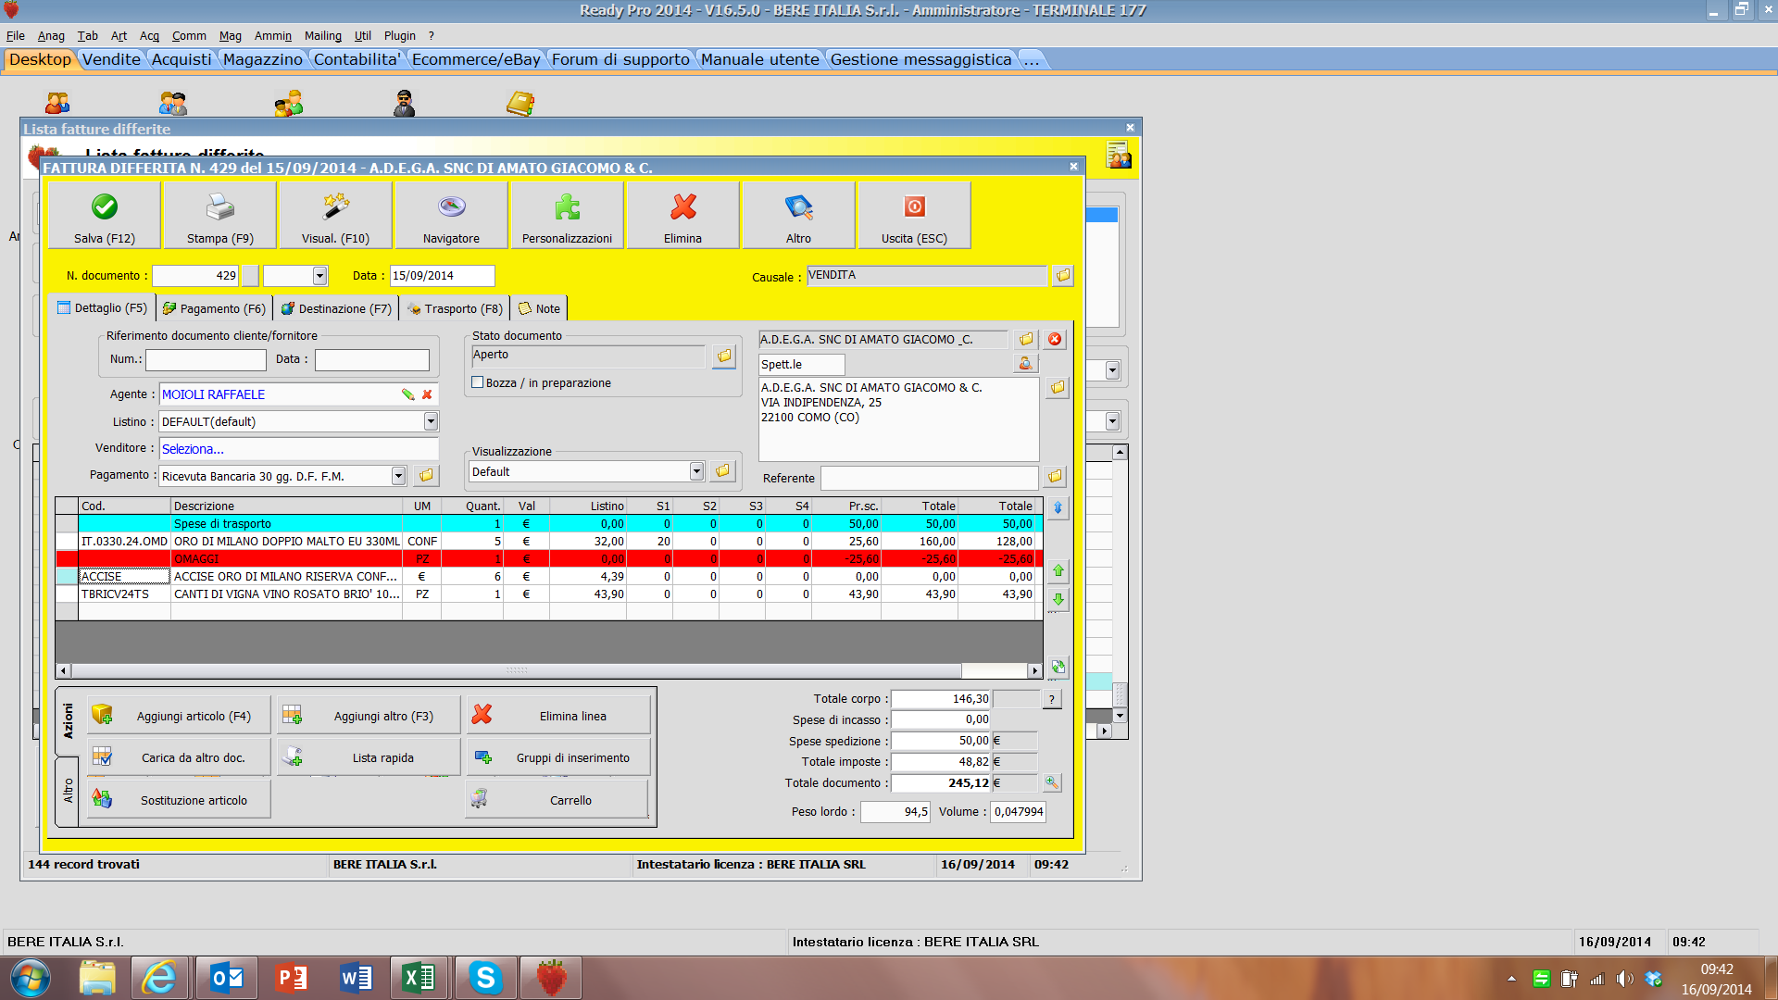This screenshot has height=1000, width=1778.
Task: Click Carica da altro doc. button
Action: 180,757
